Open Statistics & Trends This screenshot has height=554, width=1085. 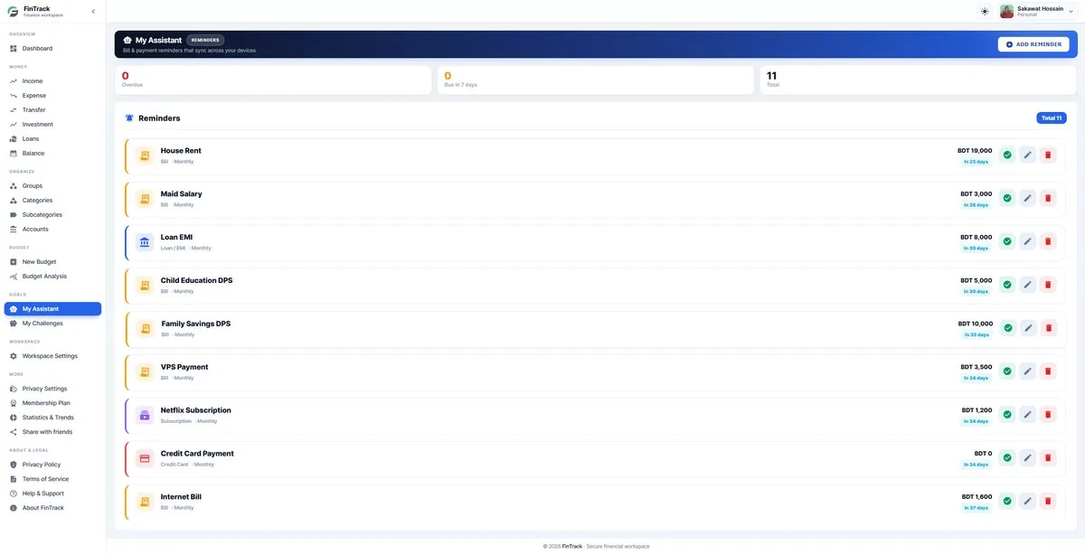[52, 418]
